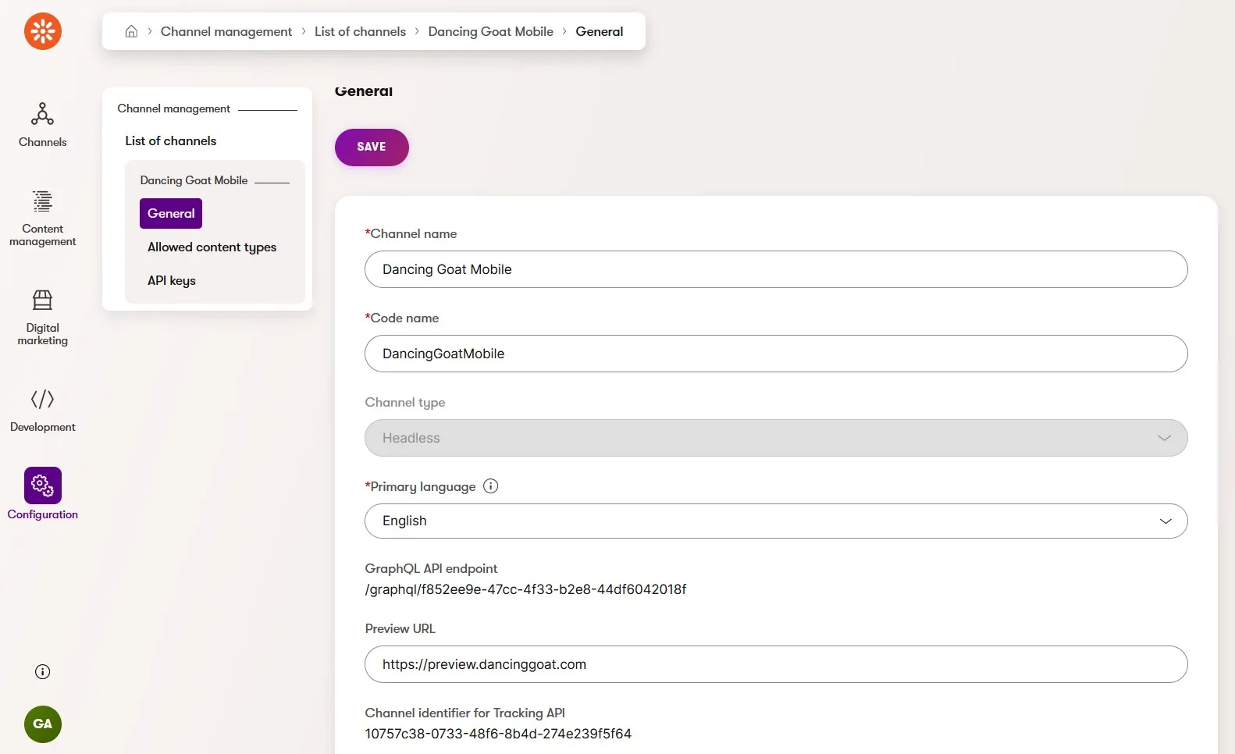Image resolution: width=1235 pixels, height=754 pixels.
Task: Open the Primary language English dropdown
Action: click(x=776, y=521)
